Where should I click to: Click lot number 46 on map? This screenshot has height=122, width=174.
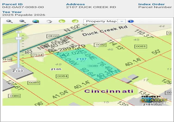(110, 50)
